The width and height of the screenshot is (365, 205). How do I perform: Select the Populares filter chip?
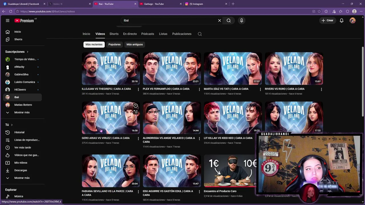coord(114,44)
